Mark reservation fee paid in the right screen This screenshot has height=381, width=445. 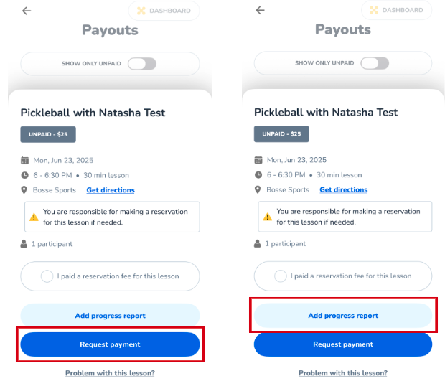click(x=281, y=276)
